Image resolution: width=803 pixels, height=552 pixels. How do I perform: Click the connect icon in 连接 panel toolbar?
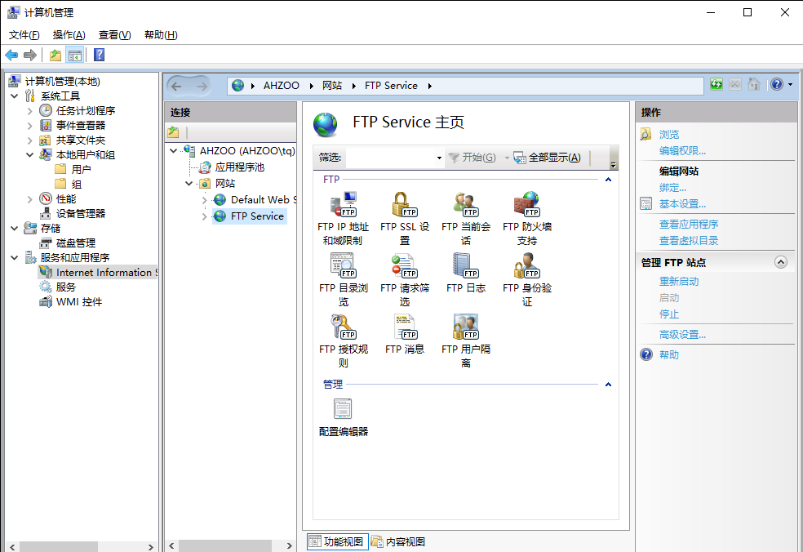tap(174, 132)
